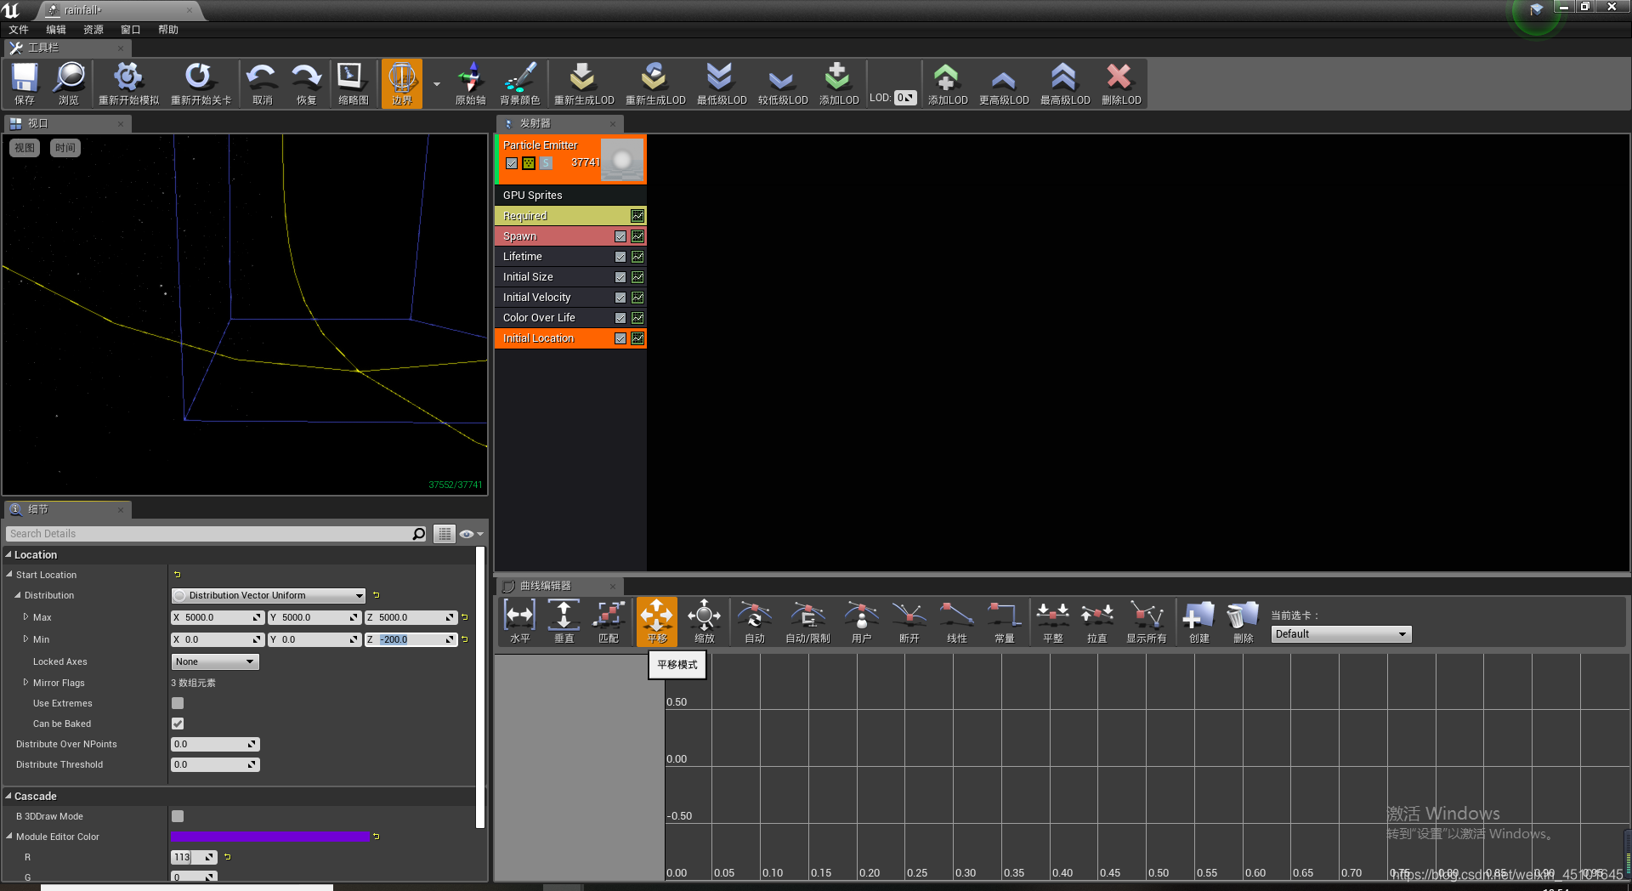Open 背景颜色 background color tool
1632x891 pixels.
519,82
